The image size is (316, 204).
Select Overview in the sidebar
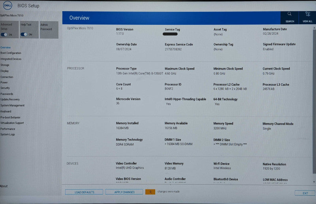click(x=6, y=47)
